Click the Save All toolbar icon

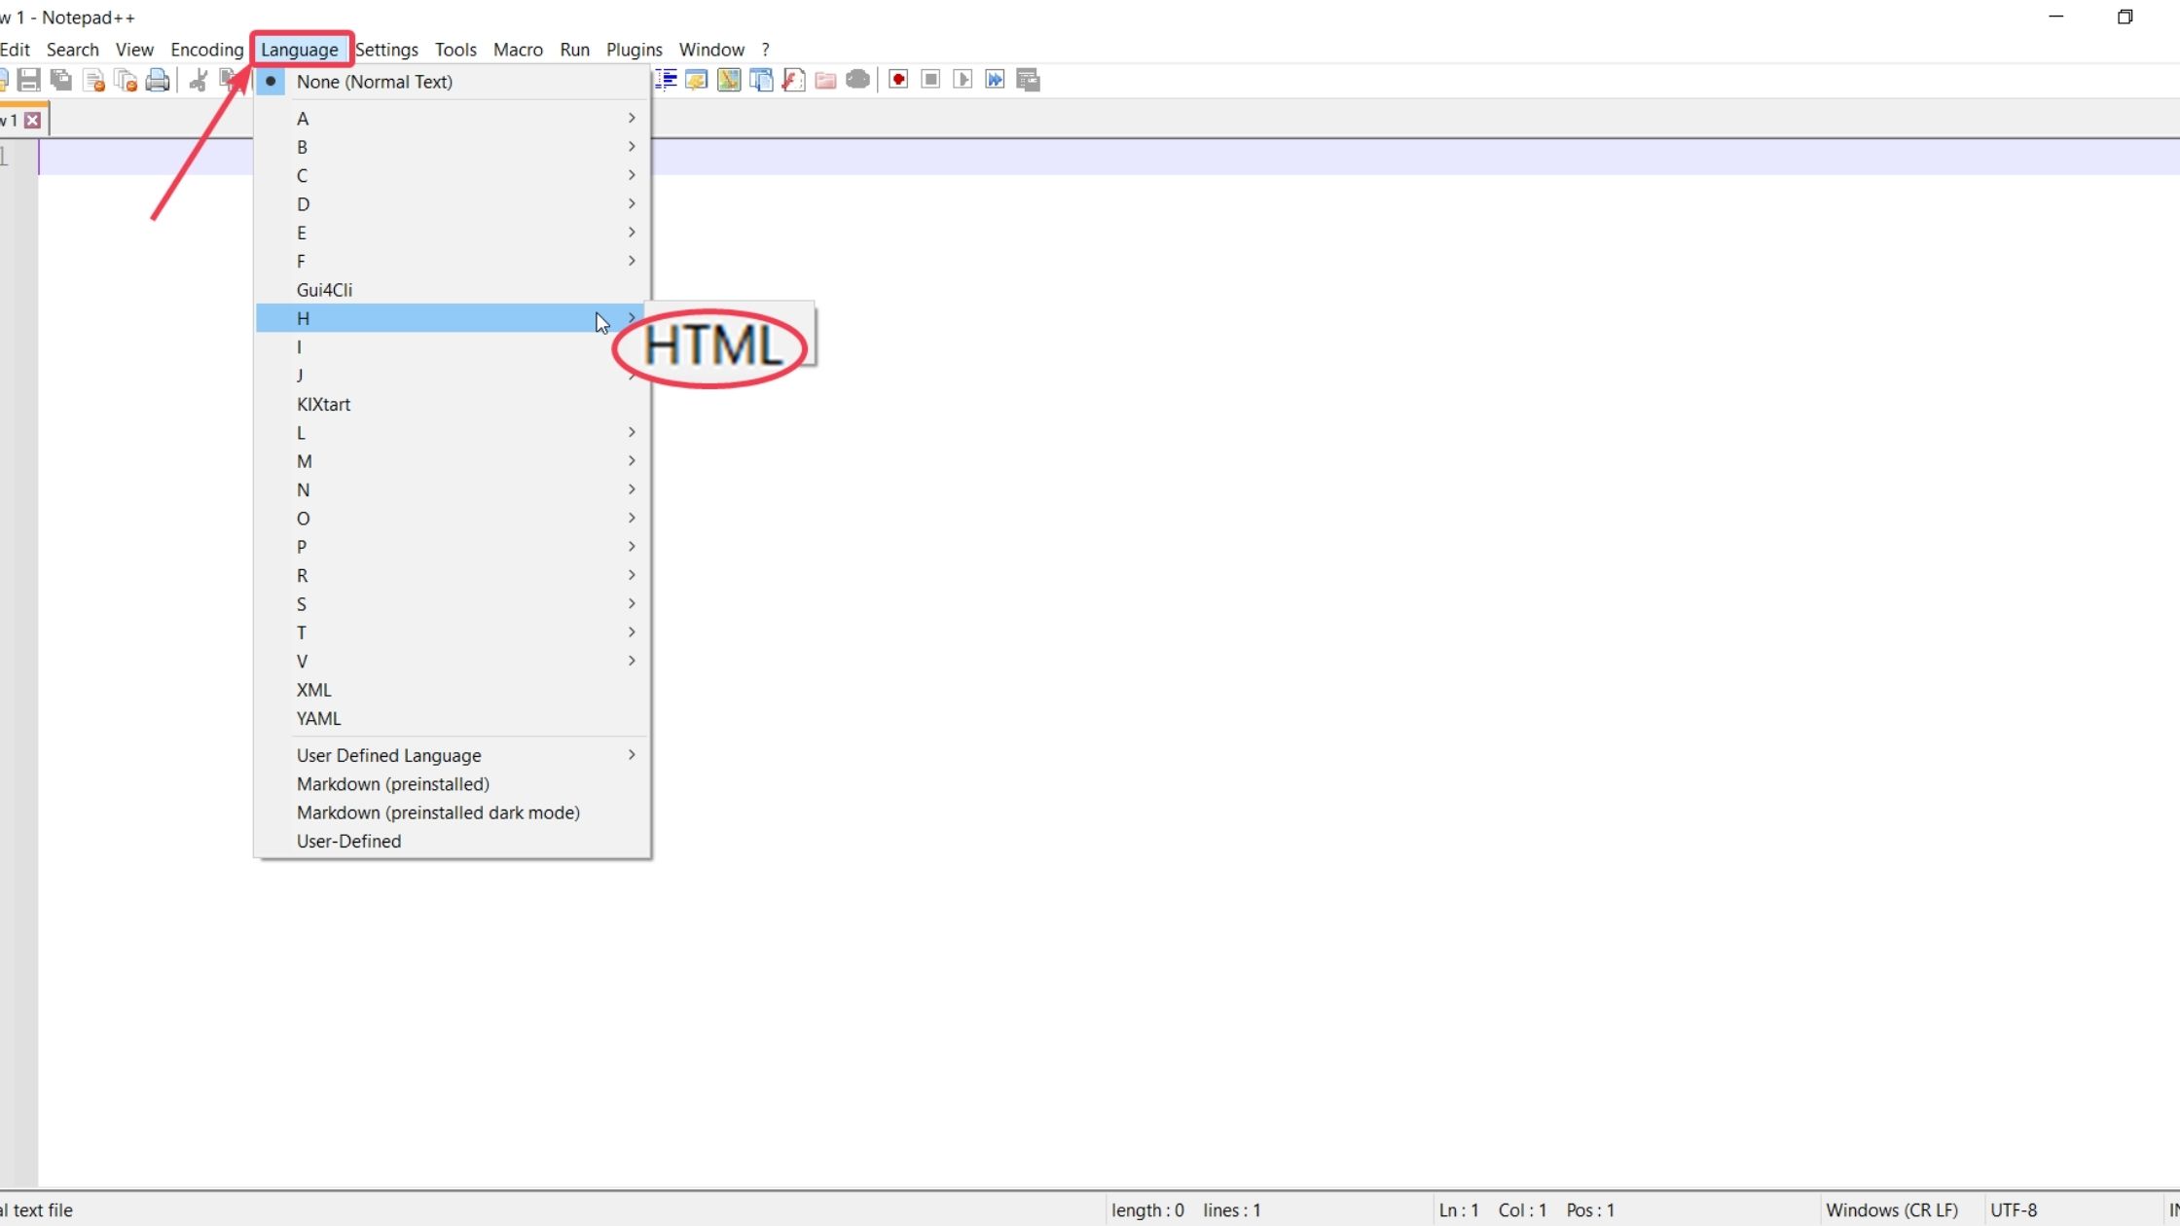coord(60,80)
